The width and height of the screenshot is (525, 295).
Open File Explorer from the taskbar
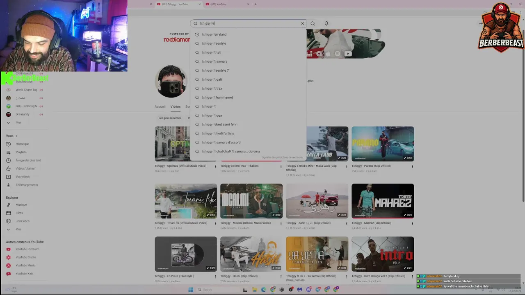254,290
